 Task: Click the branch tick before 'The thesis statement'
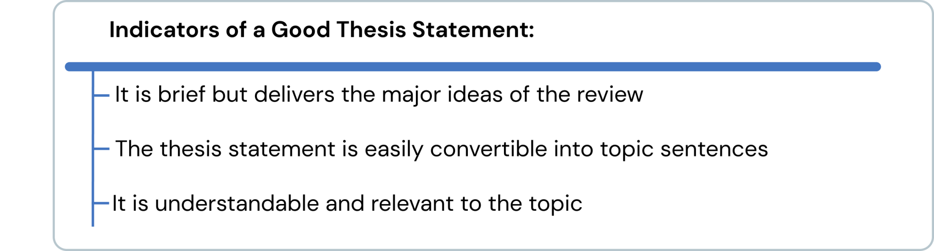click(x=101, y=149)
